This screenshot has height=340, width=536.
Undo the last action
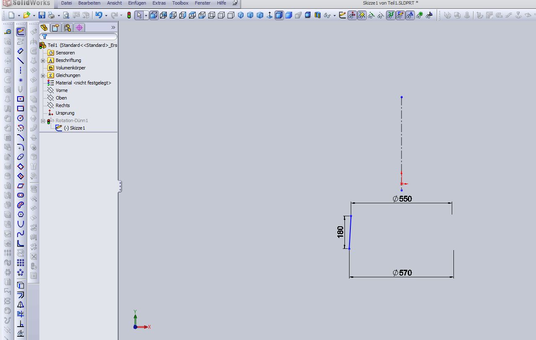pyautogui.click(x=98, y=15)
